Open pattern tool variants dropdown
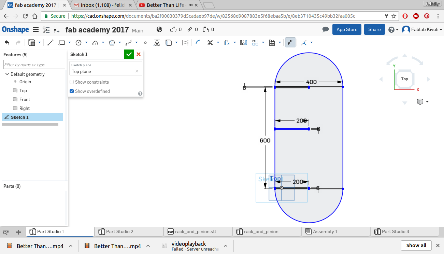 [263, 43]
